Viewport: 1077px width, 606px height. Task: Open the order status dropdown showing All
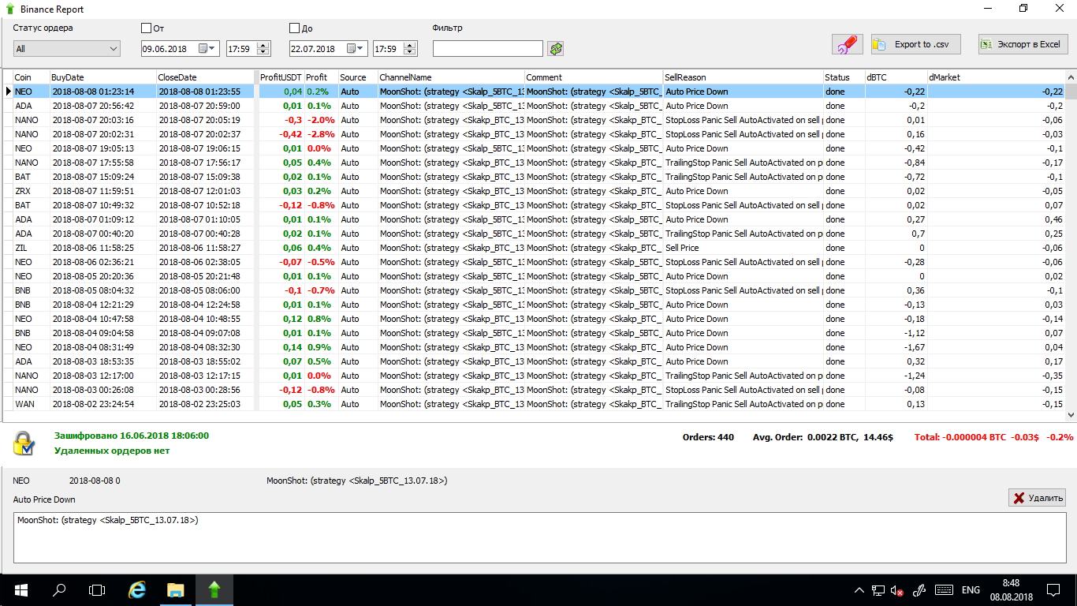coord(67,49)
